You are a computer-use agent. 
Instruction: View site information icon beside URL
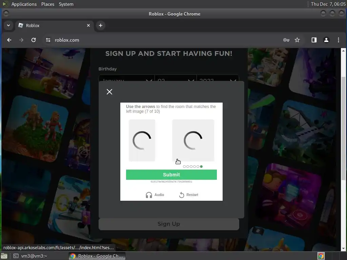[x=48, y=40]
